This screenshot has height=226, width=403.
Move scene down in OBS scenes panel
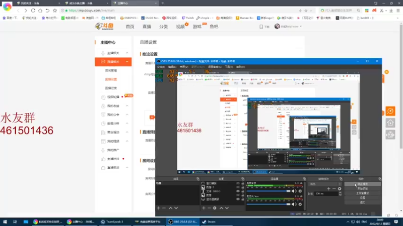(x=176, y=208)
